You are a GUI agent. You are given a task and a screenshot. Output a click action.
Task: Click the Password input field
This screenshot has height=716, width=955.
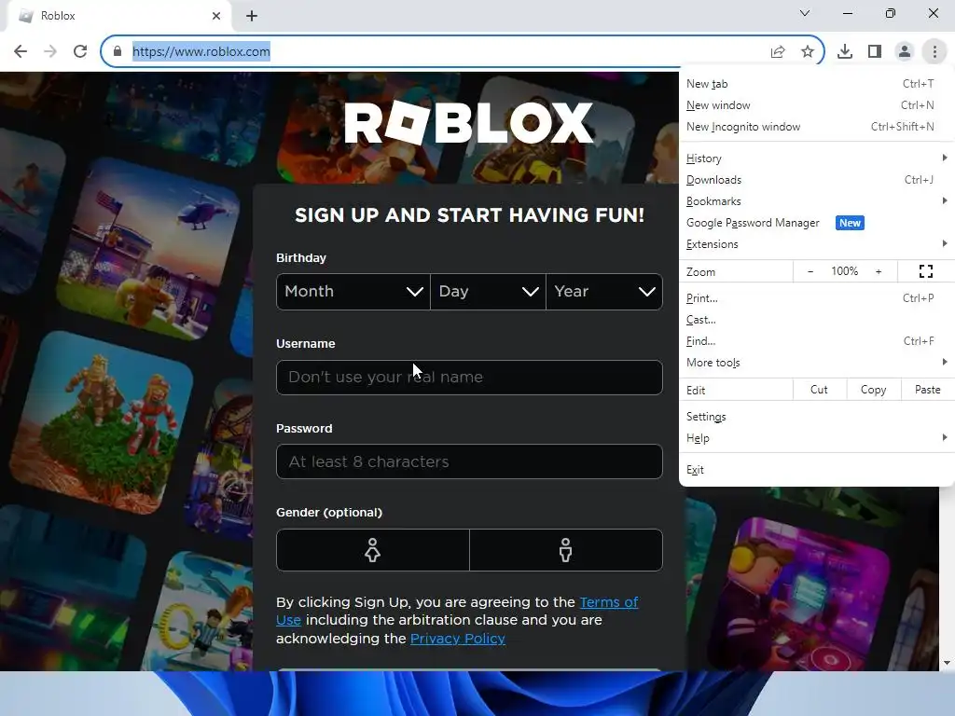click(469, 461)
